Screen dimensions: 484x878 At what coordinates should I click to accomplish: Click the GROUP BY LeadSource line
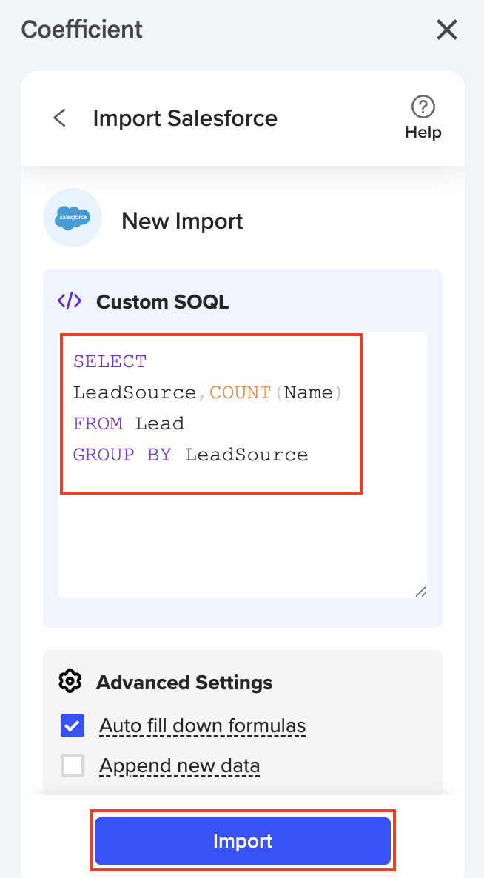[190, 455]
